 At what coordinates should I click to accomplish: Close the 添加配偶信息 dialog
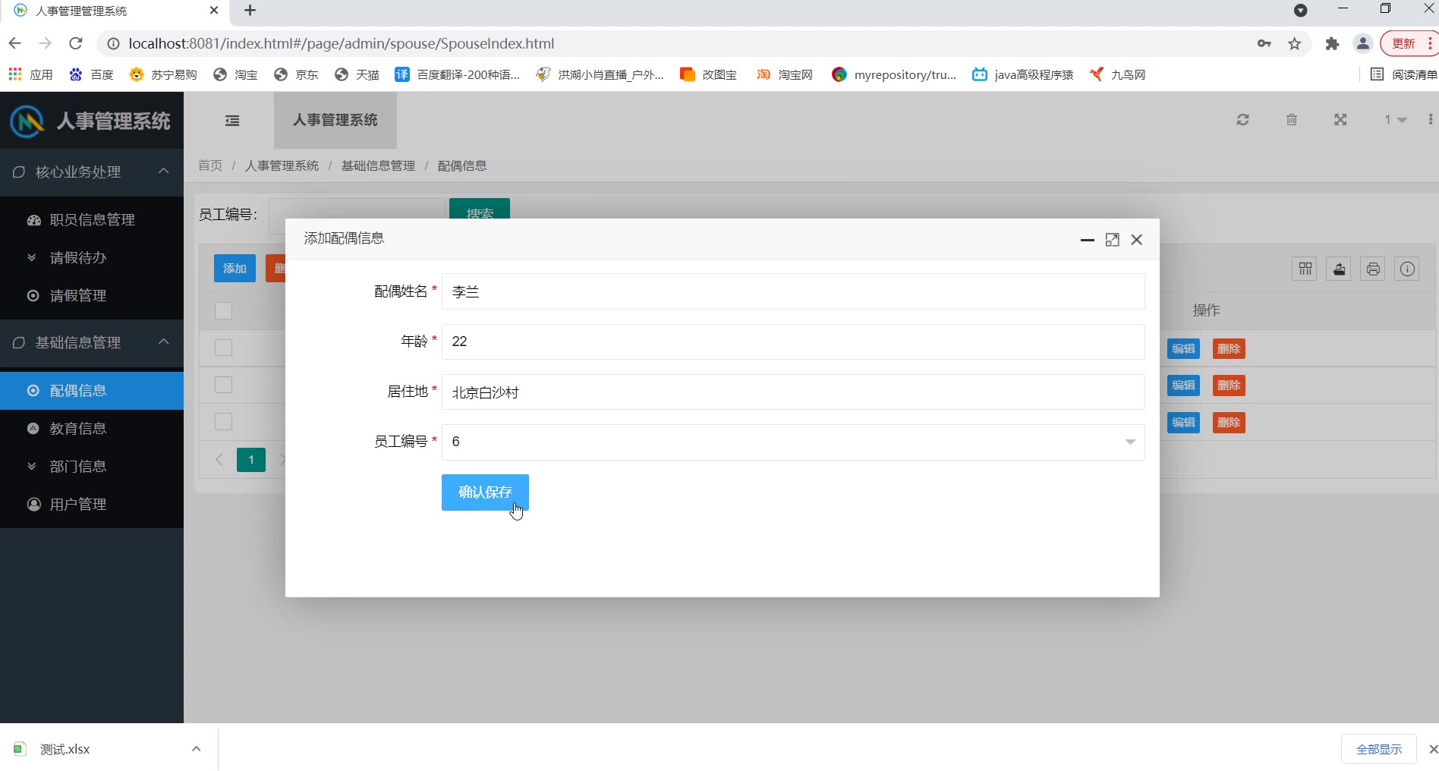tap(1137, 240)
